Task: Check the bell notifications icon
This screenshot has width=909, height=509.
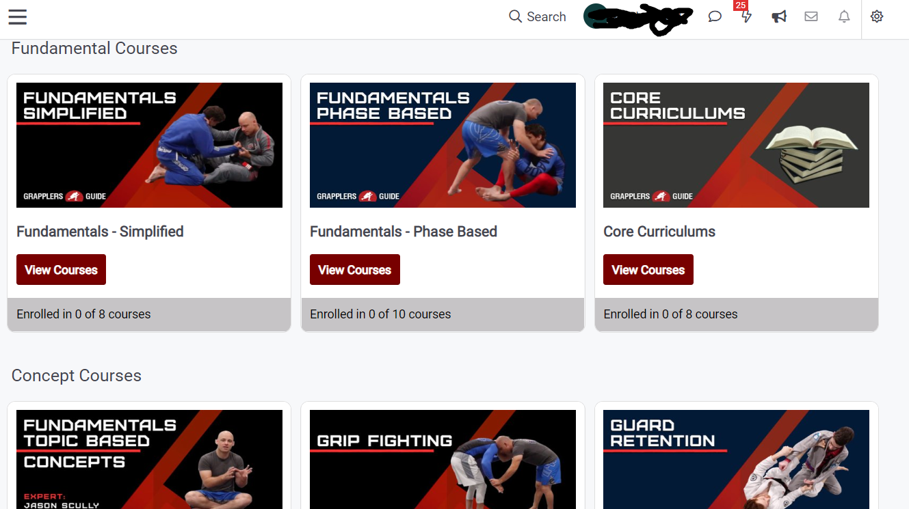Action: [x=844, y=16]
